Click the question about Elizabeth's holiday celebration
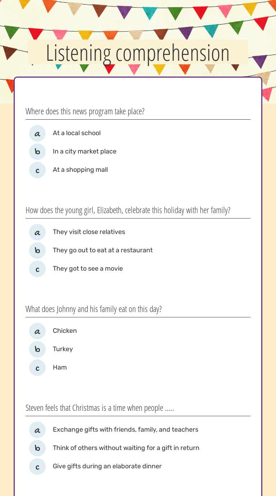 pos(128,210)
